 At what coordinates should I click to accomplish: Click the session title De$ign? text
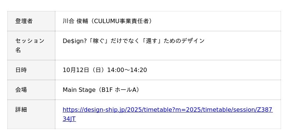pyautogui.click(x=75, y=41)
